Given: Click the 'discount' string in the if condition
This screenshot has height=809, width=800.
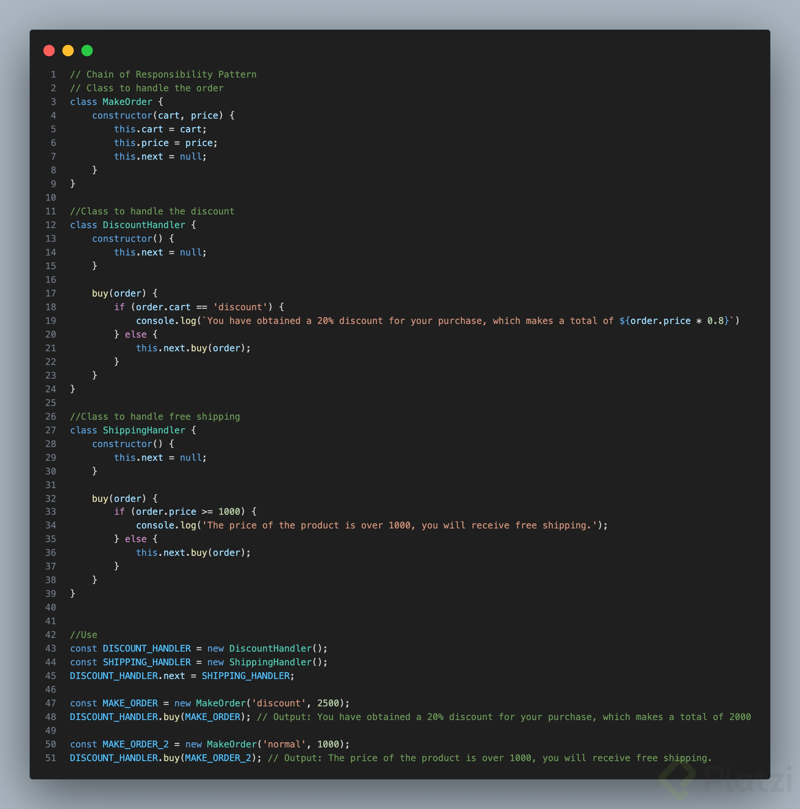Looking at the screenshot, I should [240, 307].
